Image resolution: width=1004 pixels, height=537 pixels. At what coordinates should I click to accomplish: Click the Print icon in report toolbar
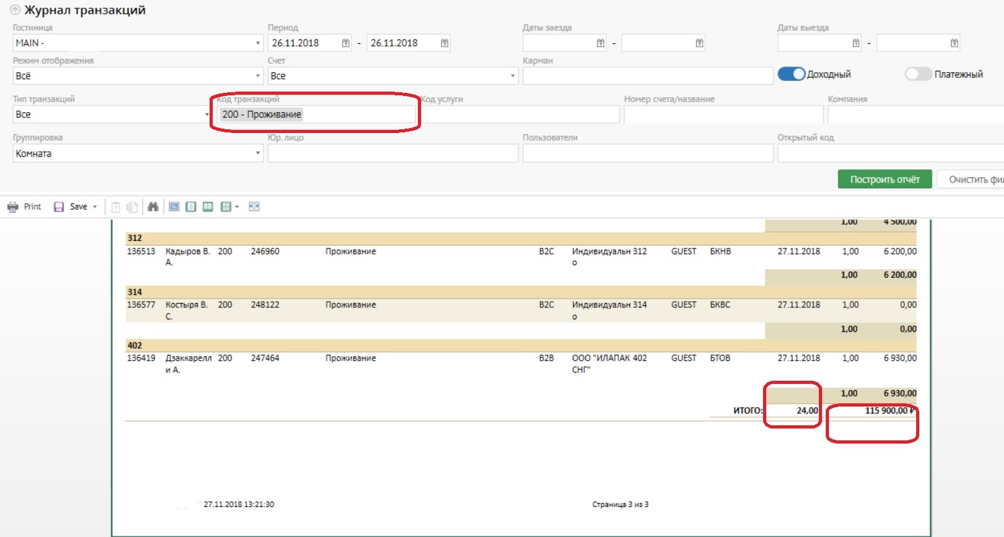click(13, 207)
